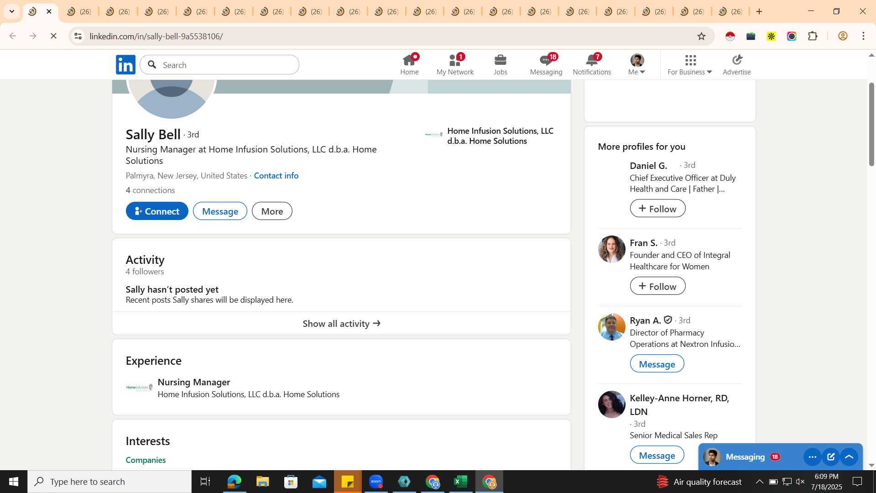Open Messaging nav icon
The height and width of the screenshot is (493, 876).
(546, 65)
